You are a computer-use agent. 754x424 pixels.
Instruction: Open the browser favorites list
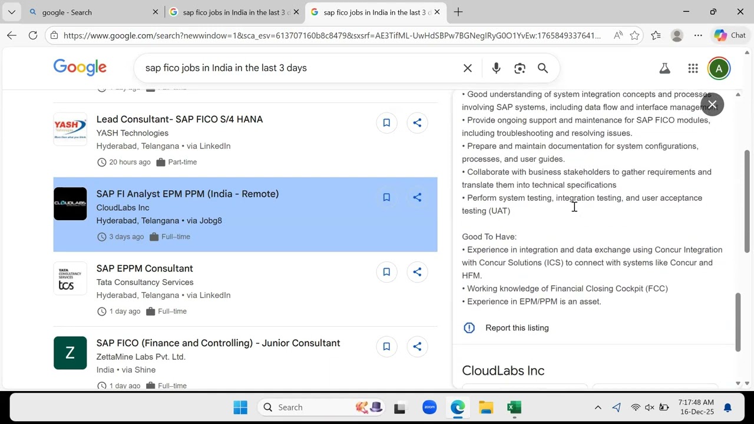tap(656, 35)
